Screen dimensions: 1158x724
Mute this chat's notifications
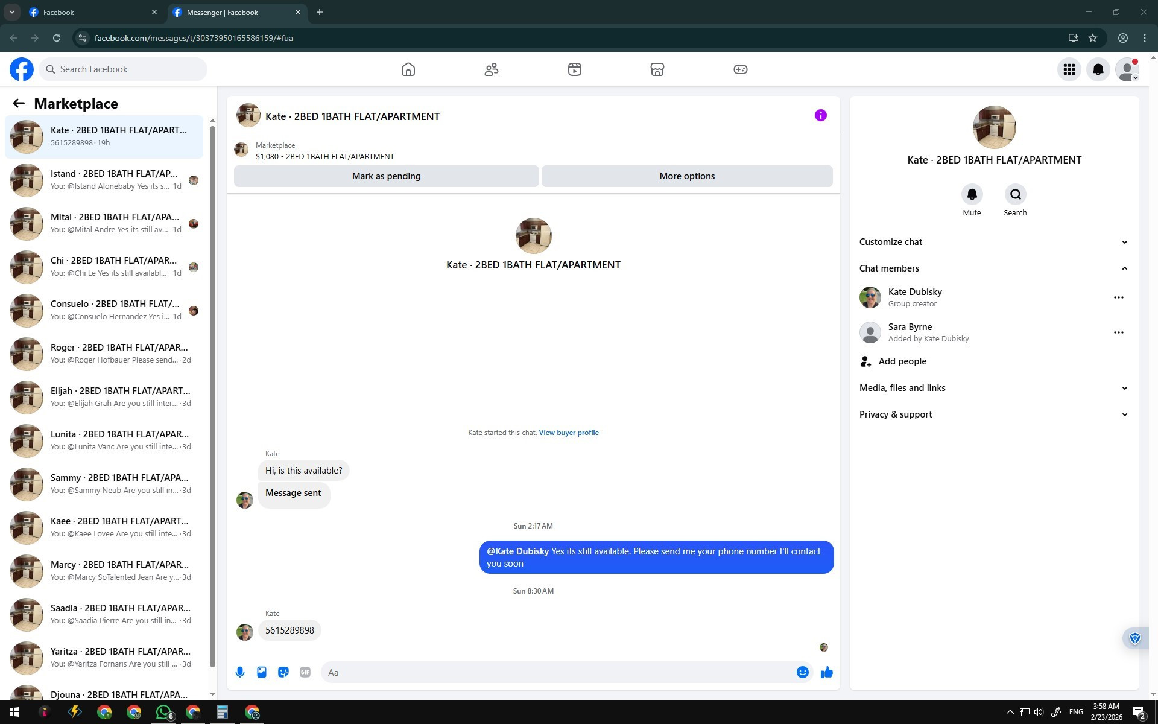tap(972, 194)
